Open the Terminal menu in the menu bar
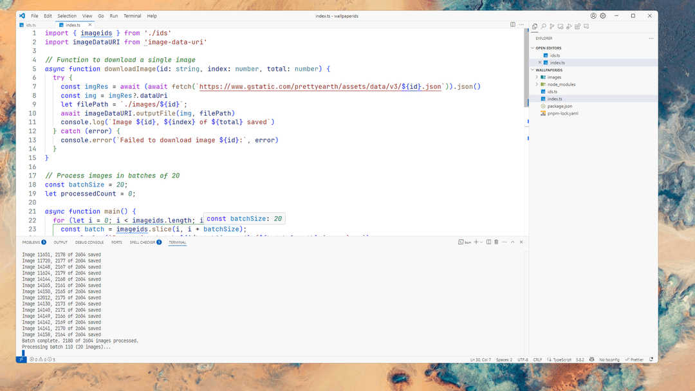Image resolution: width=695 pixels, height=391 pixels. pyautogui.click(x=132, y=15)
